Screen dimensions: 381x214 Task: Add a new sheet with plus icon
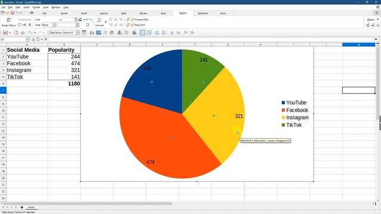[x=21, y=207]
